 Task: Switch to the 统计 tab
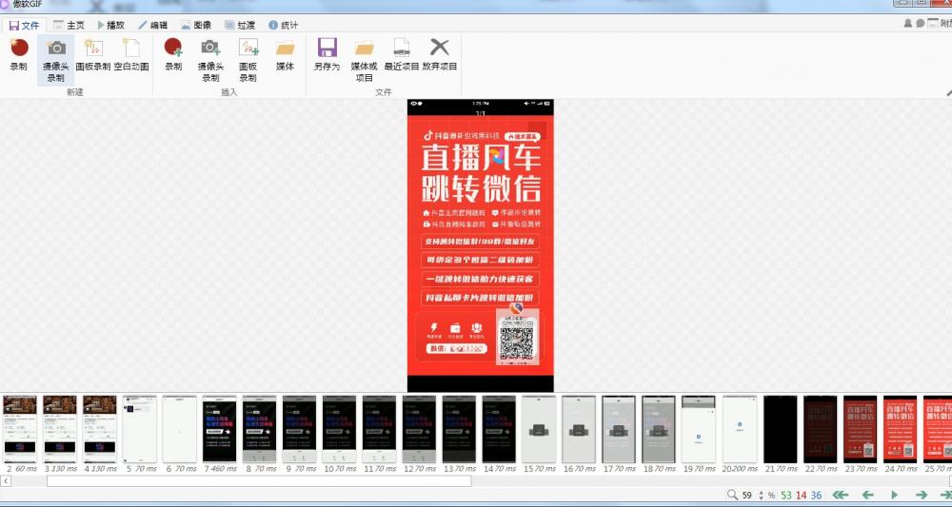(283, 26)
